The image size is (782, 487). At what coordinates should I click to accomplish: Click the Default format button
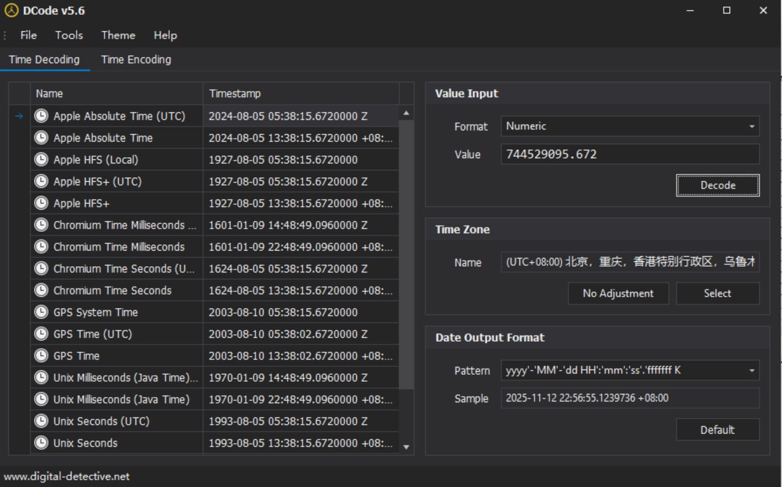[x=717, y=429]
